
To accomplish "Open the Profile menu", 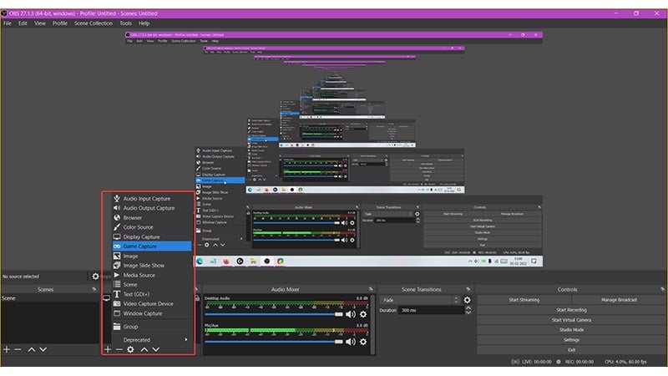I will coord(59,23).
